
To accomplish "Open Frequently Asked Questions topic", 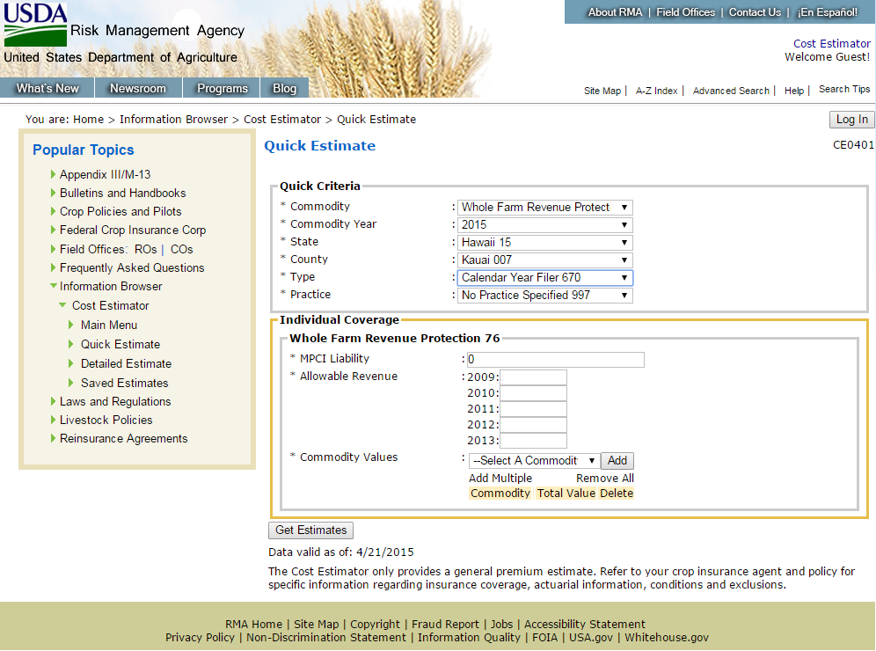I will (x=132, y=267).
